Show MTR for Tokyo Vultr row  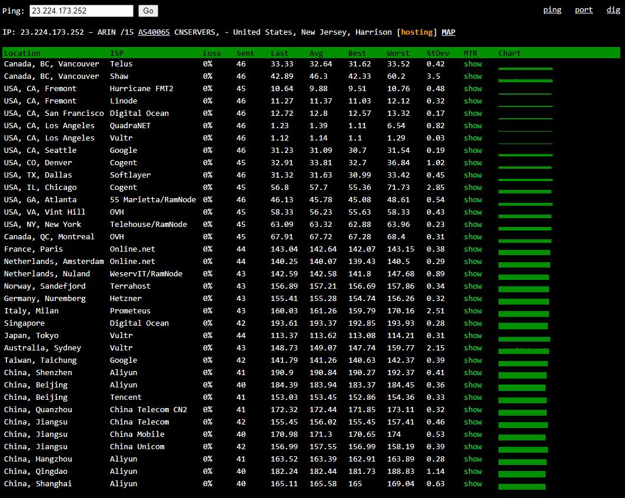coord(473,335)
